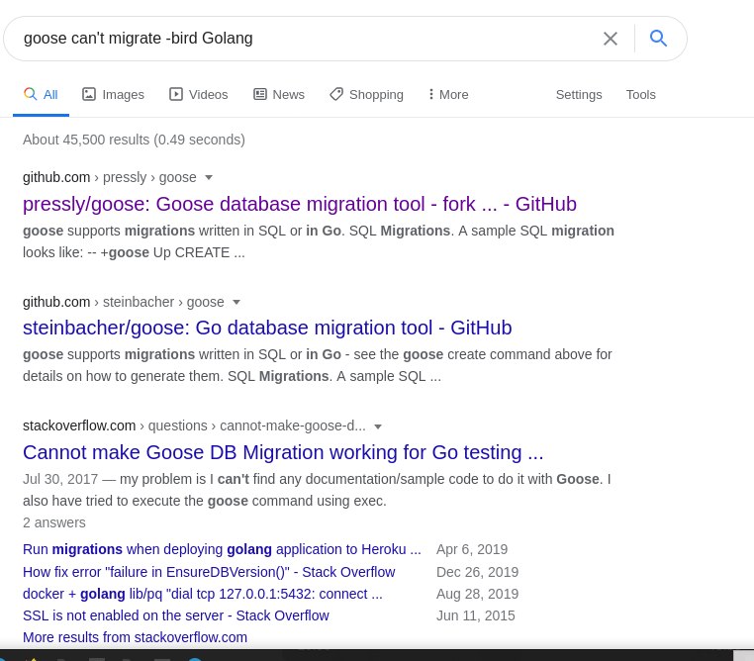Select the All results tab
Screen dimensions: 754x661
tap(41, 94)
